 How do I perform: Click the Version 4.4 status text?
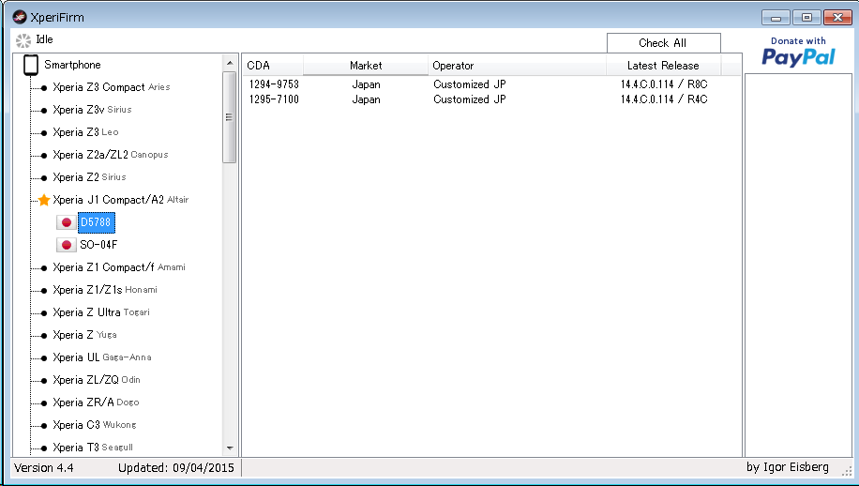pos(44,468)
